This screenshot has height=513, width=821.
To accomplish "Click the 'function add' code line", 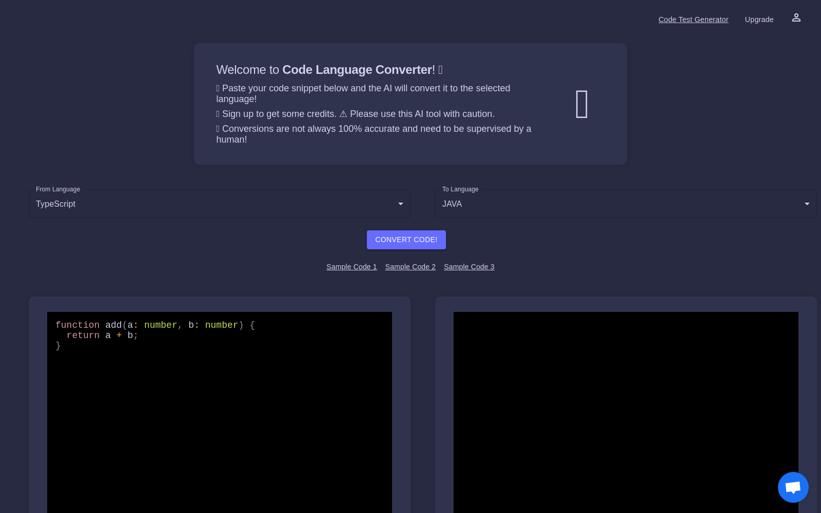I will [155, 325].
